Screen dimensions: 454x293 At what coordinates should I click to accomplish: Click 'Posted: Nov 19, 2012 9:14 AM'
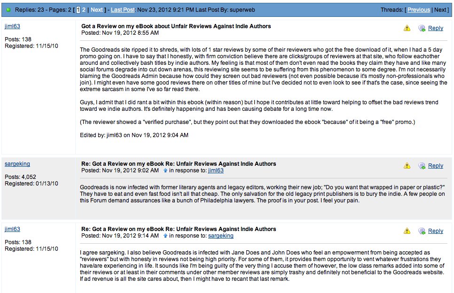(x=120, y=236)
